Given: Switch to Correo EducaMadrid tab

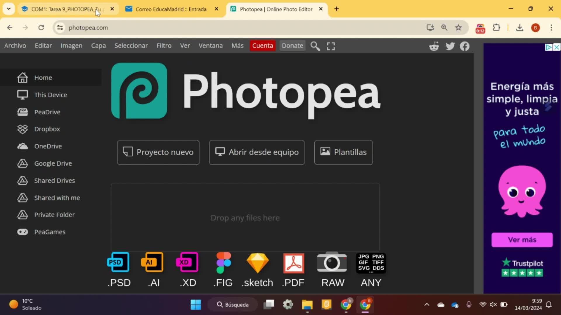Looking at the screenshot, I should coord(171,9).
